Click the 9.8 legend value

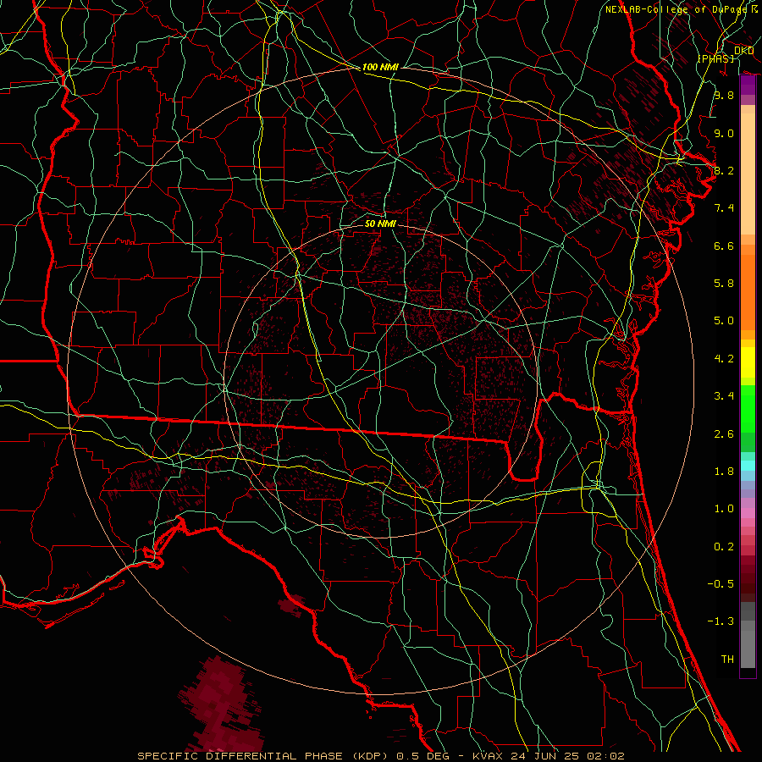[724, 95]
